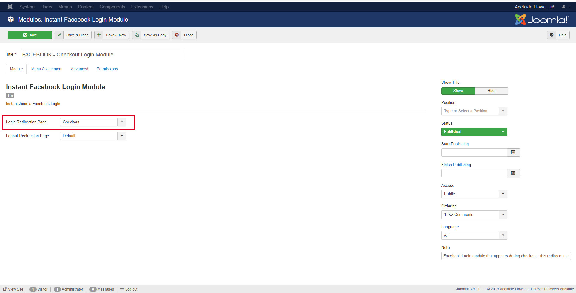
Task: Open the Start Publishing calendar picker
Action: tap(514, 152)
